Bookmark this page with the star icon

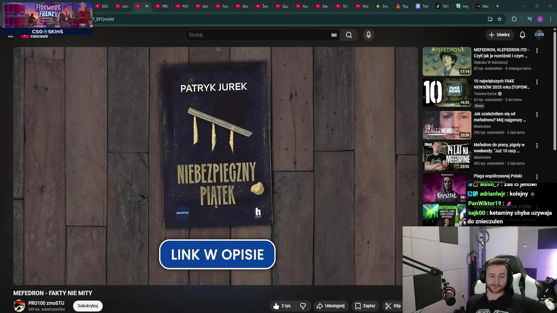click(x=500, y=19)
